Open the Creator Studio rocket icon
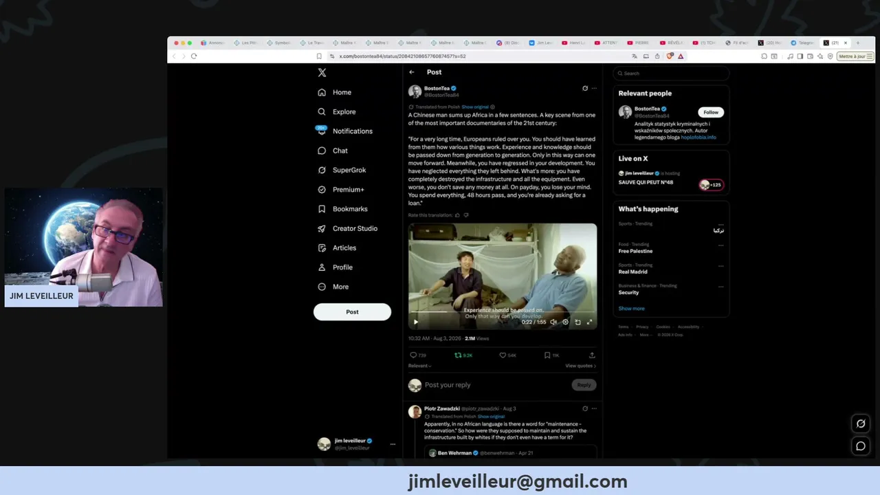 (322, 228)
